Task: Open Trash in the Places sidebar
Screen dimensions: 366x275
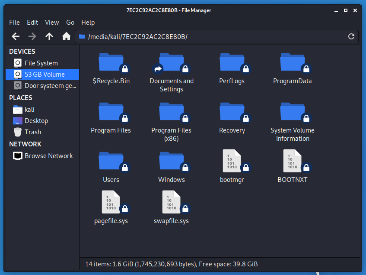Action: point(33,132)
